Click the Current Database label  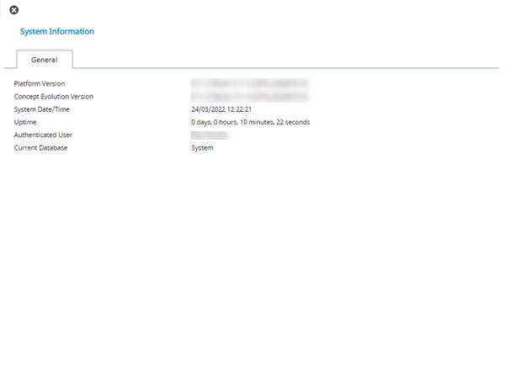point(40,148)
